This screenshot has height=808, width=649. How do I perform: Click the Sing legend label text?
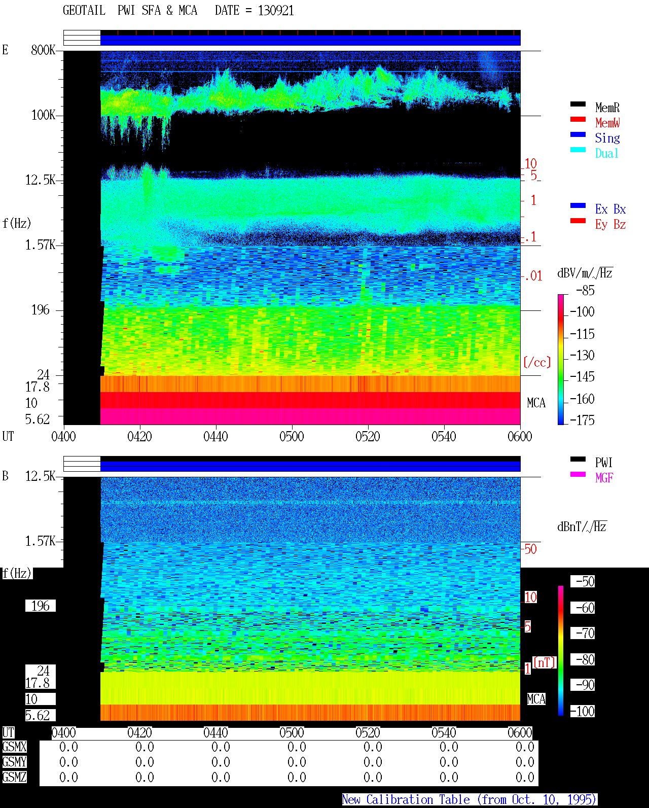click(607, 138)
